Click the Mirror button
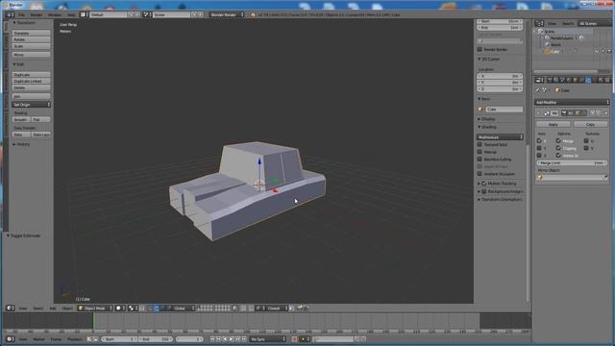The width and height of the screenshot is (615, 346). [31, 55]
